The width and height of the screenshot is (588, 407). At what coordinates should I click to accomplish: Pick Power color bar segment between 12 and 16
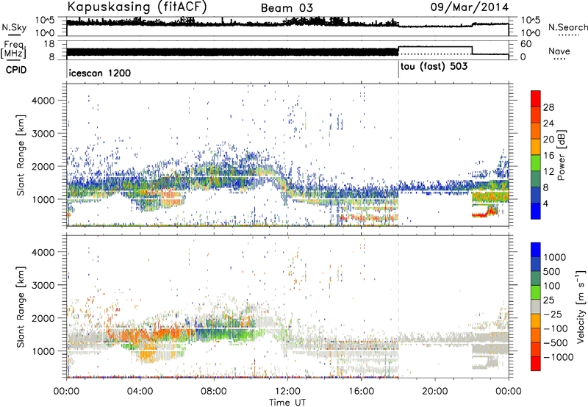(x=536, y=163)
